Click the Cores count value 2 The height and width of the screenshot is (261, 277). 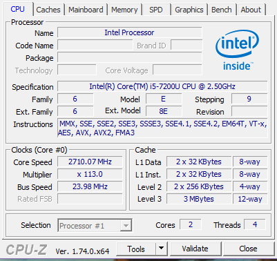click(x=191, y=224)
